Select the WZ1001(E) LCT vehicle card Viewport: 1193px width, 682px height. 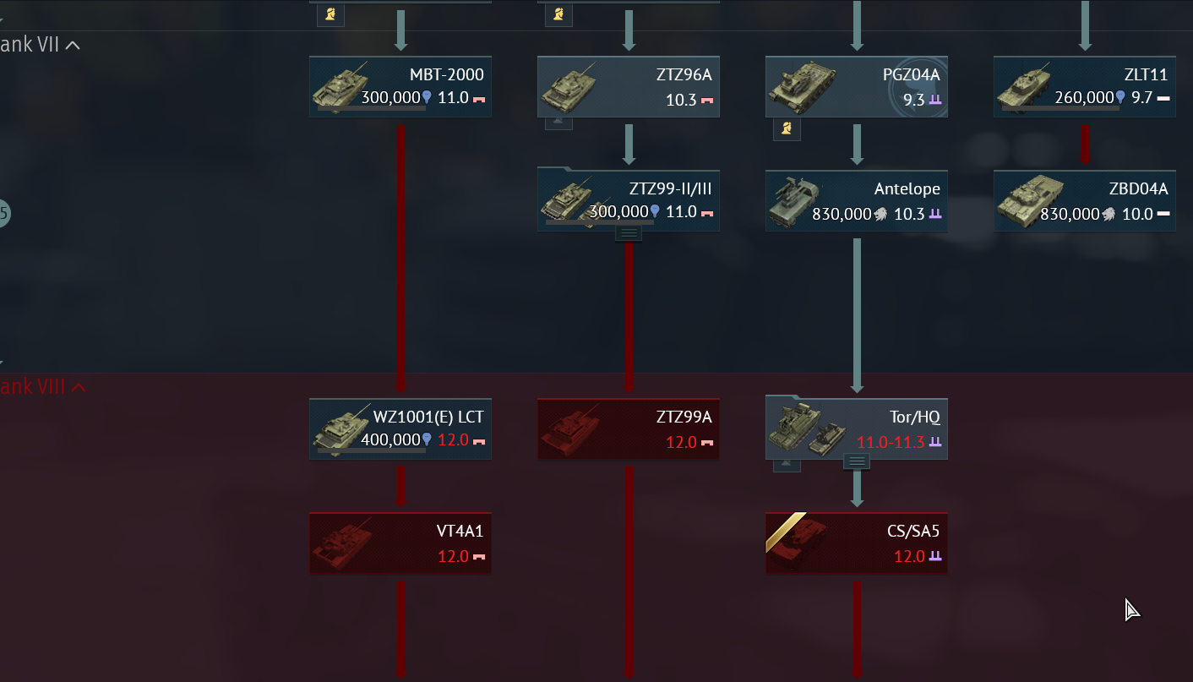click(x=400, y=428)
